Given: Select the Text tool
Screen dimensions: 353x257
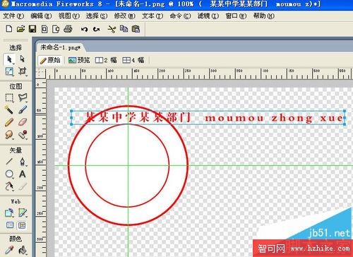Looking at the screenshot, I should tap(23, 174).
